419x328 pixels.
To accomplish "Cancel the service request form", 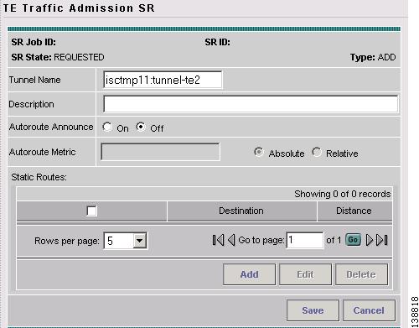I will 369,310.
